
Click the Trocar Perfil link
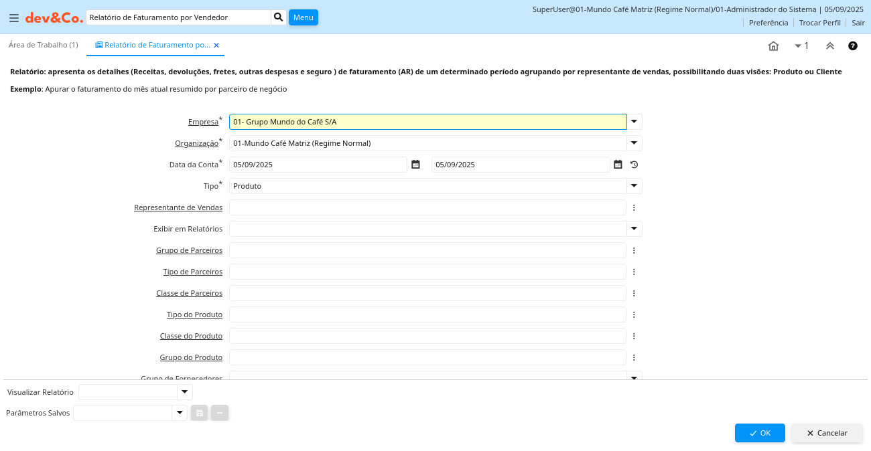tap(819, 23)
